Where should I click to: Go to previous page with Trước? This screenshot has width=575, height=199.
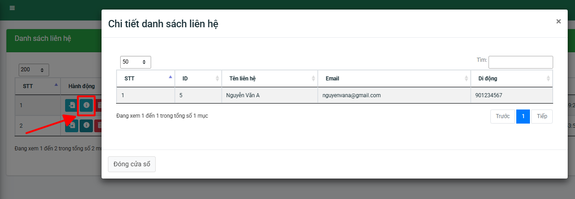click(502, 116)
